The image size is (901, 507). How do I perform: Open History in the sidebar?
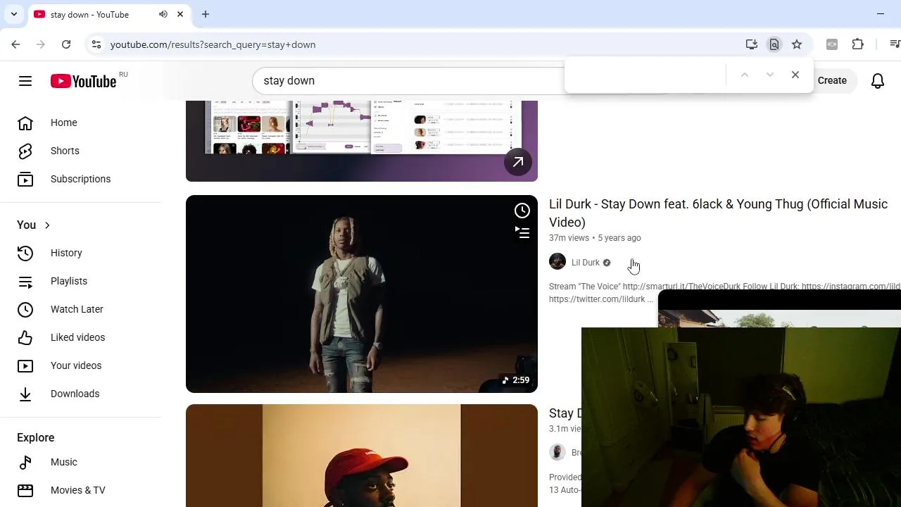click(x=66, y=253)
